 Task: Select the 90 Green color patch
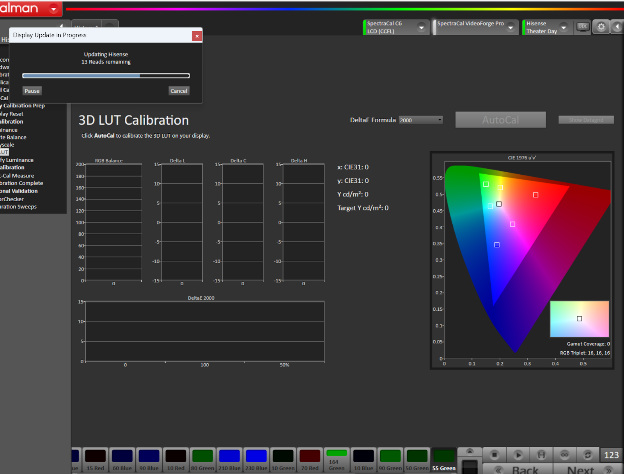coord(390,460)
